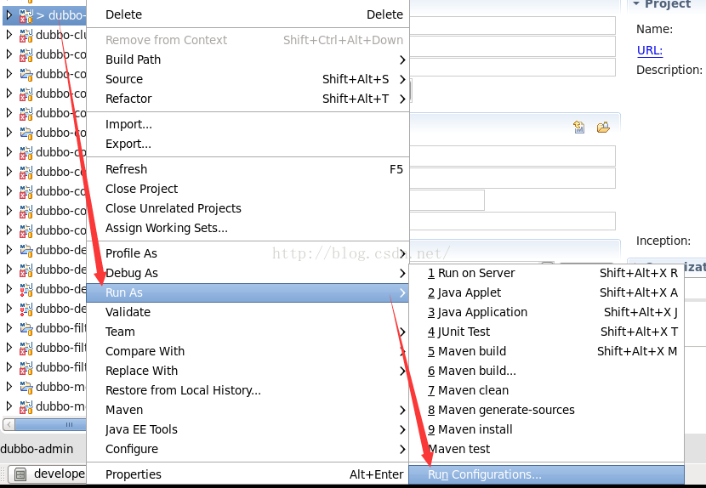This screenshot has width=706, height=488.
Task: Click the highlighted top dubbo project's icon
Action: [26, 15]
